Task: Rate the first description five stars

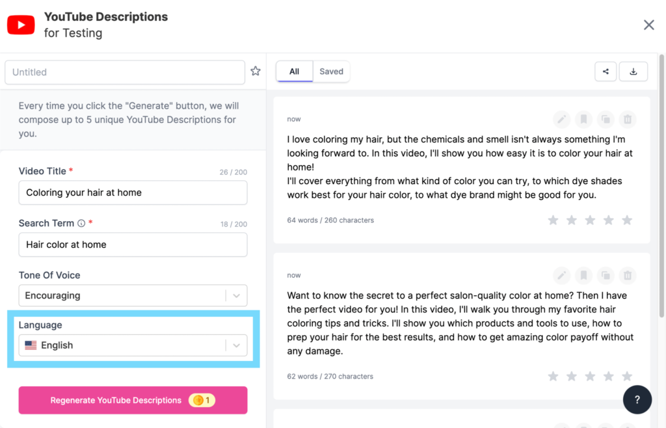Action: [x=627, y=220]
